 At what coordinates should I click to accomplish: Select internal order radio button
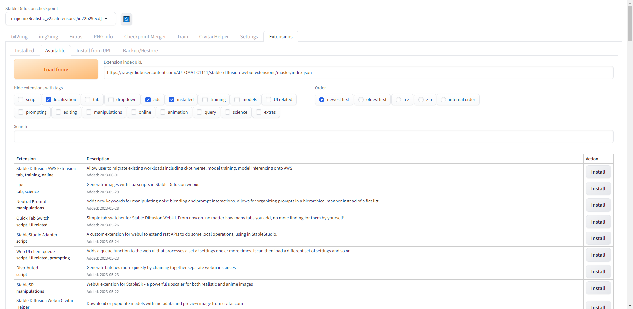pos(443,100)
